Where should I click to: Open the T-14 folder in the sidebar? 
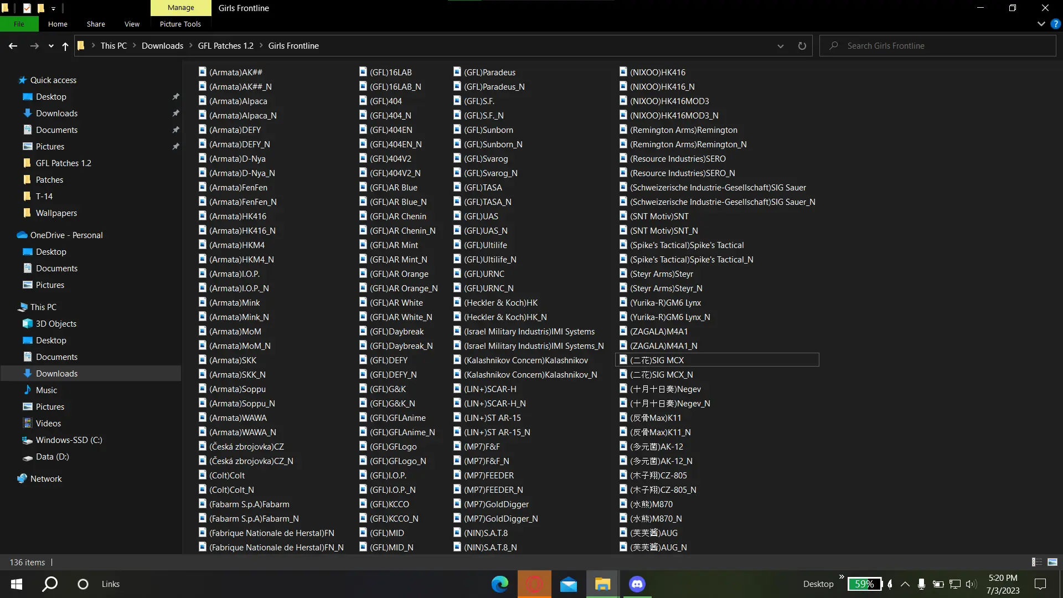coord(44,197)
